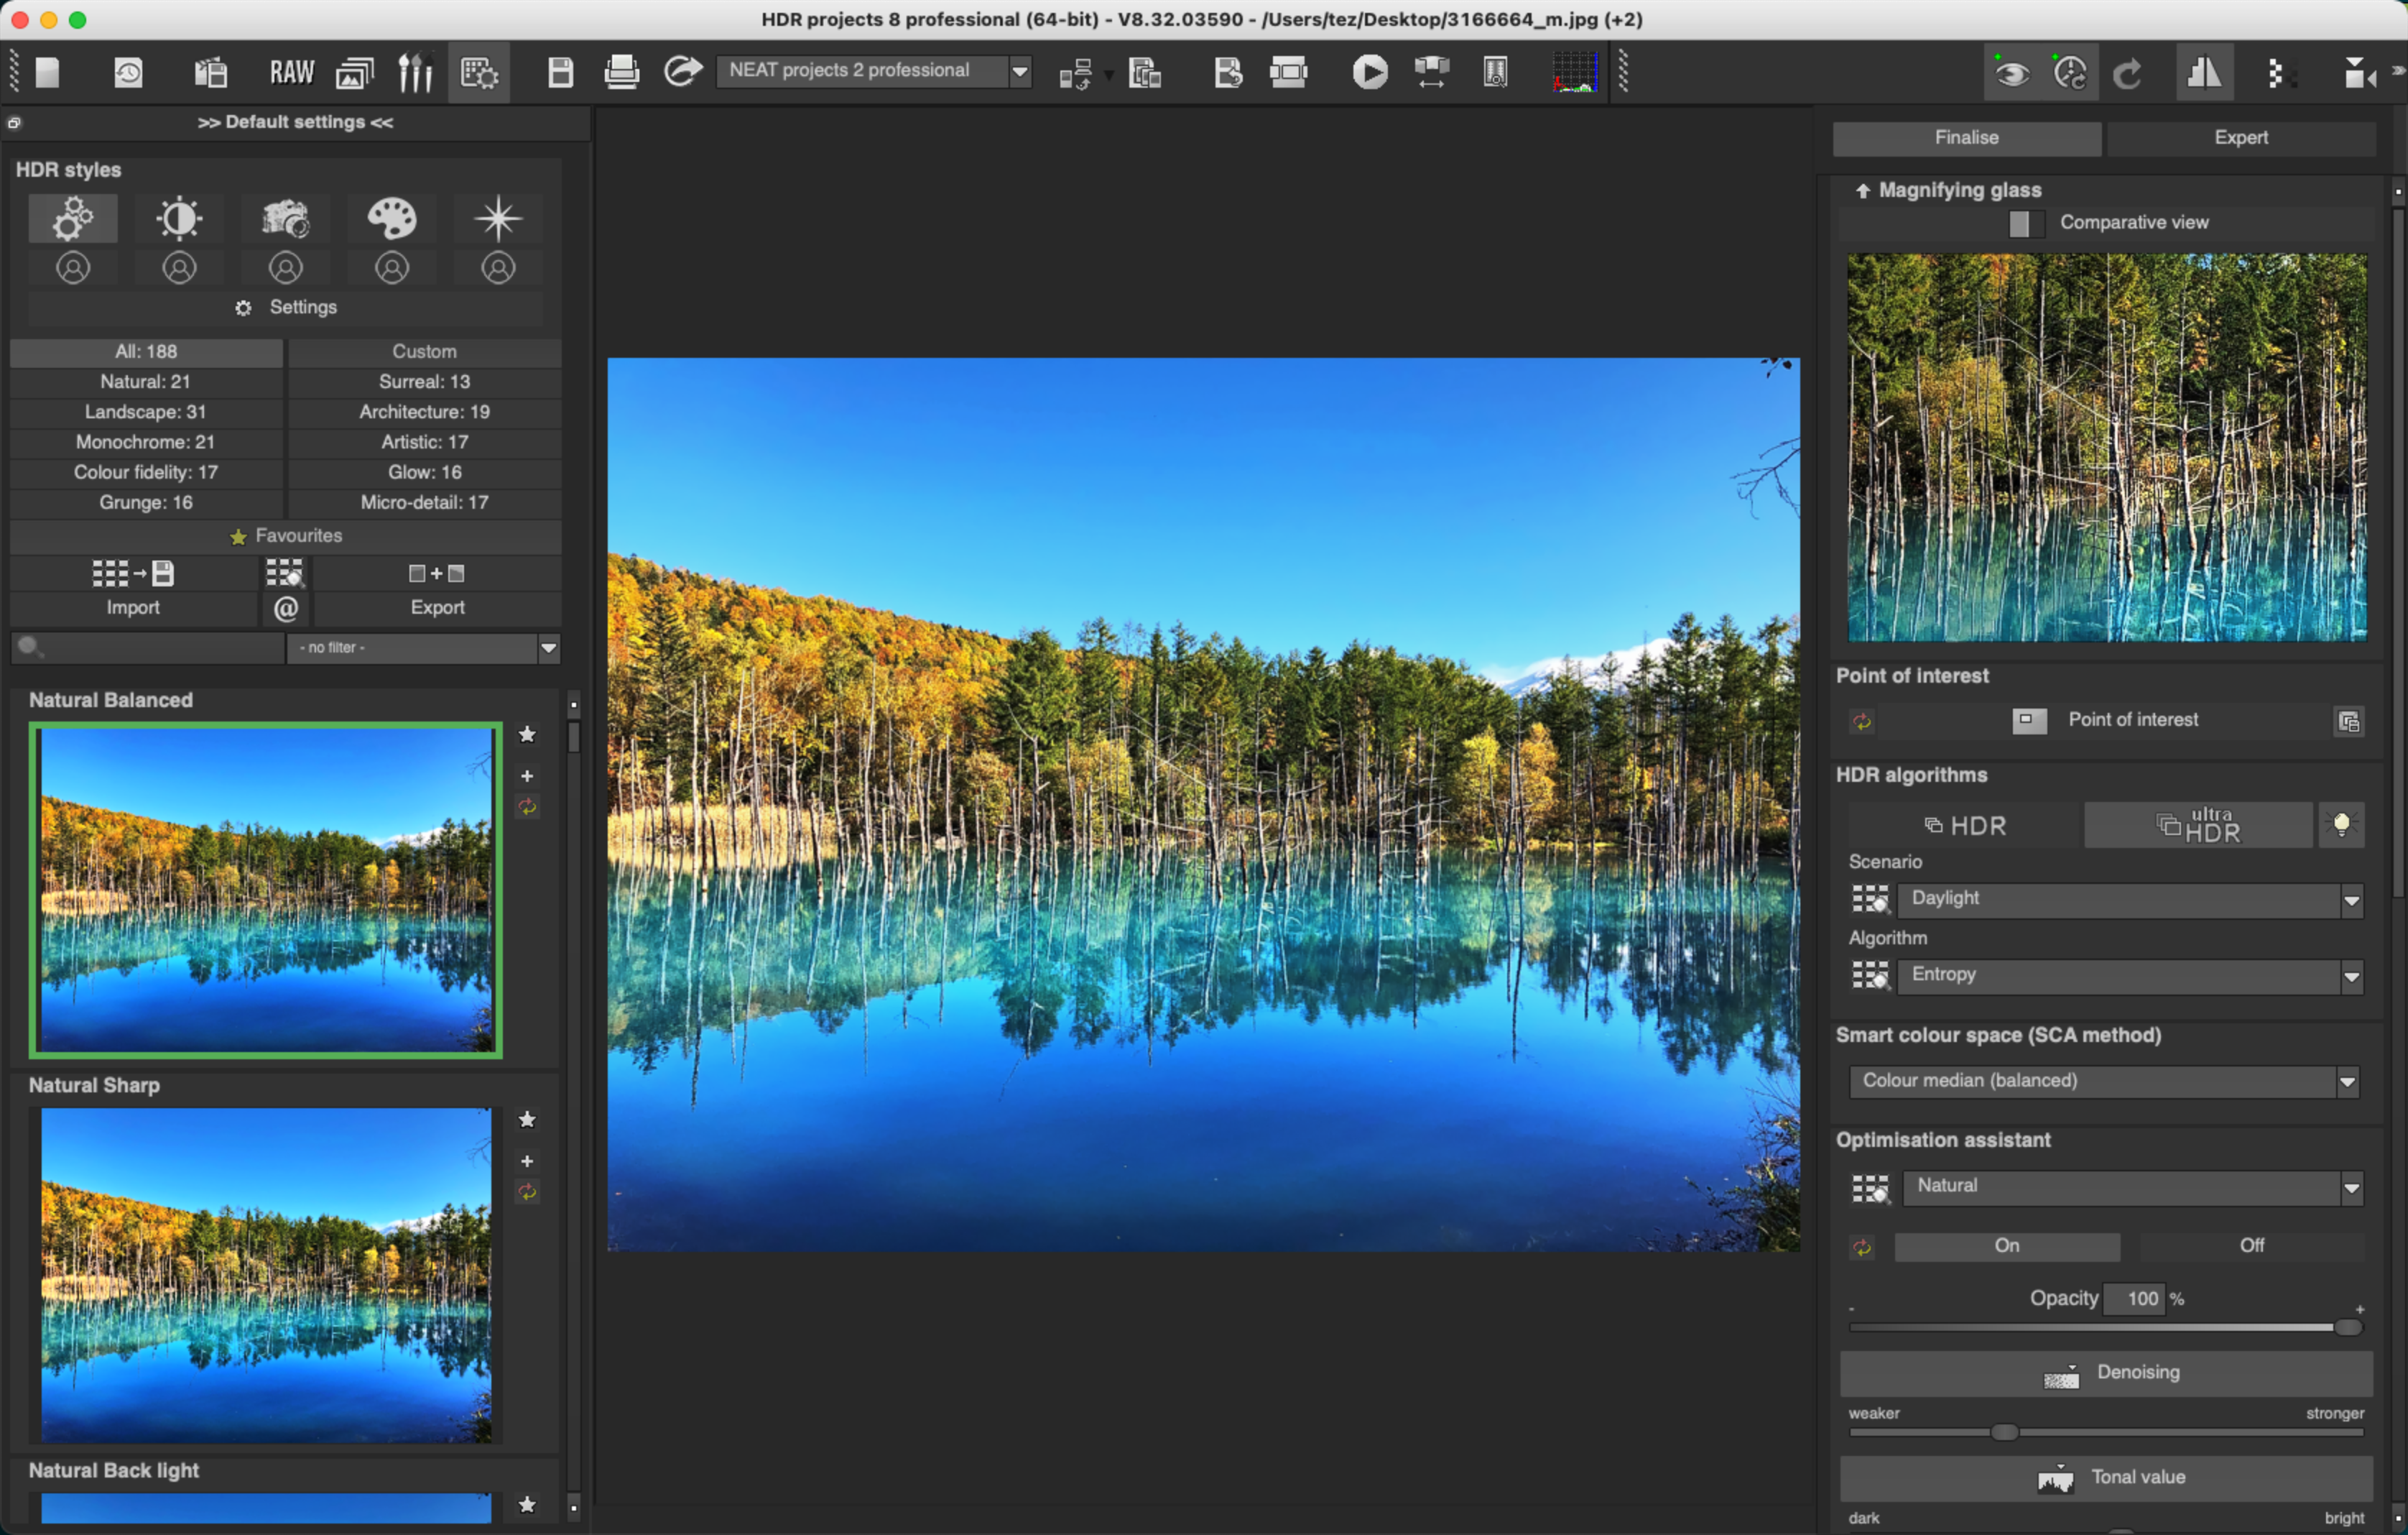Open the Finalise tab

(x=1966, y=137)
